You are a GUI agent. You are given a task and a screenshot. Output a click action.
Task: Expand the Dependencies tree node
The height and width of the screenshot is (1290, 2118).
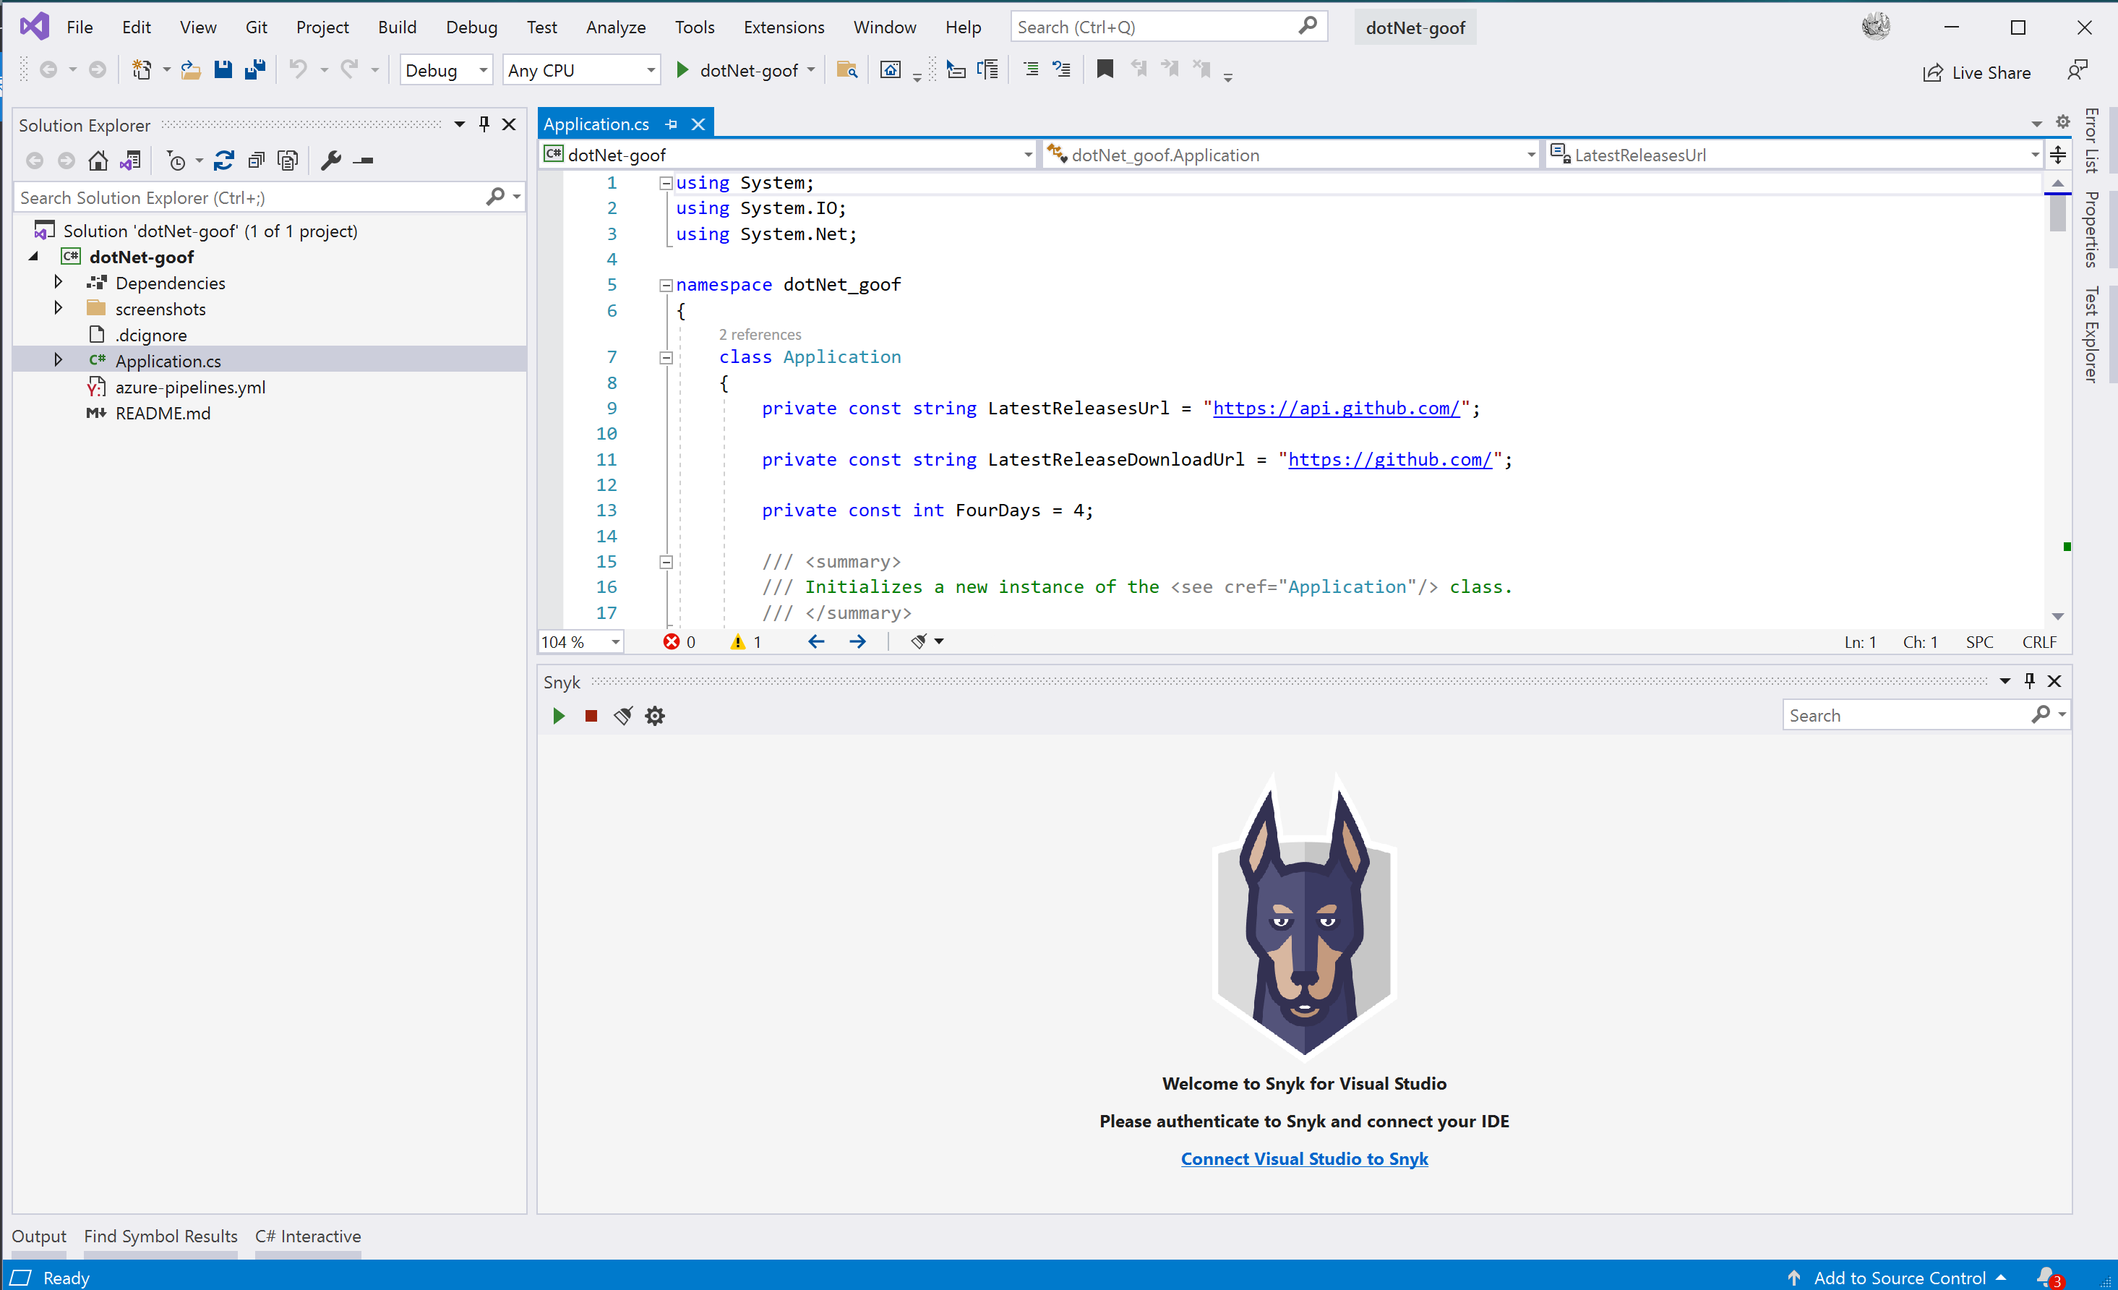(59, 282)
